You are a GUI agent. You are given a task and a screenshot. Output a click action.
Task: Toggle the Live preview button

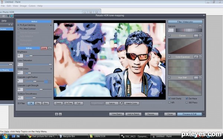[x=44, y=48]
